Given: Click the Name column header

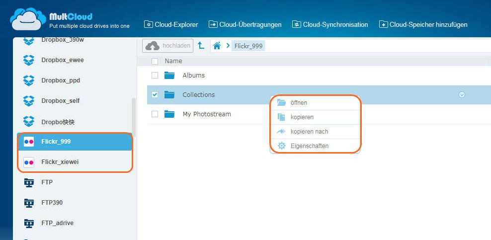Looking at the screenshot, I should [173, 61].
